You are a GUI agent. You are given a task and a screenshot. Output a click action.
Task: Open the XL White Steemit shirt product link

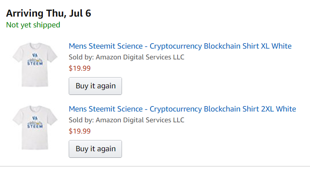coord(180,46)
